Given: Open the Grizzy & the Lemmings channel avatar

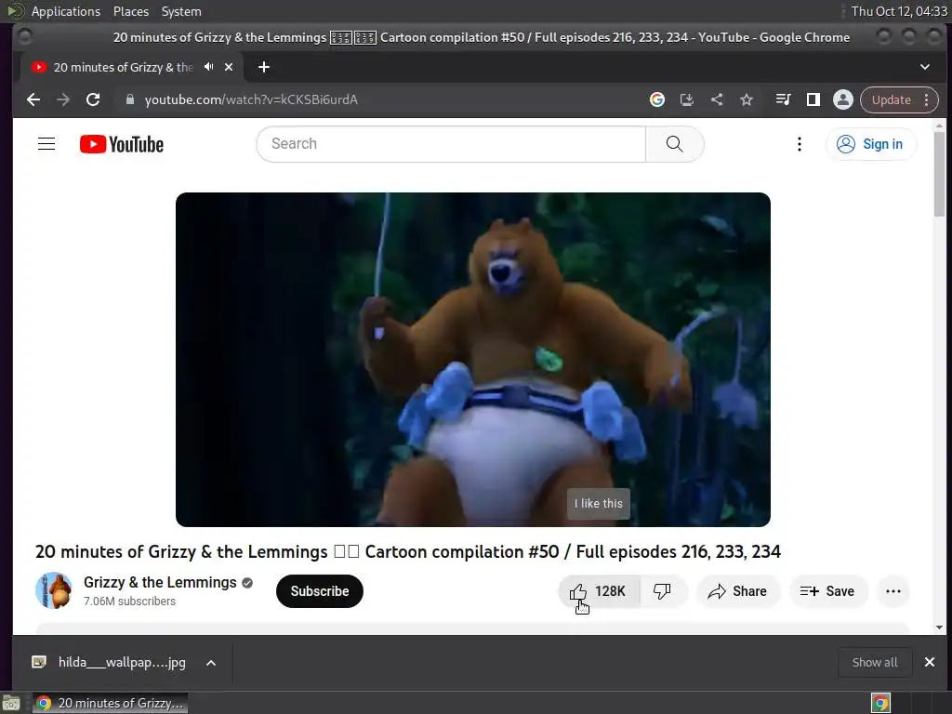Looking at the screenshot, I should [x=53, y=590].
